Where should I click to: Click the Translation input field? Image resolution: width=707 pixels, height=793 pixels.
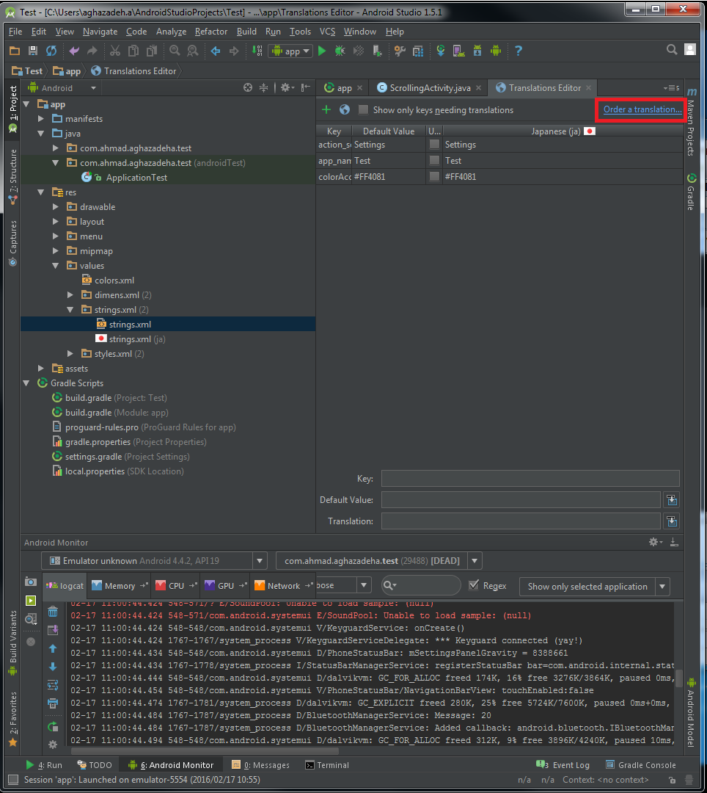point(521,521)
